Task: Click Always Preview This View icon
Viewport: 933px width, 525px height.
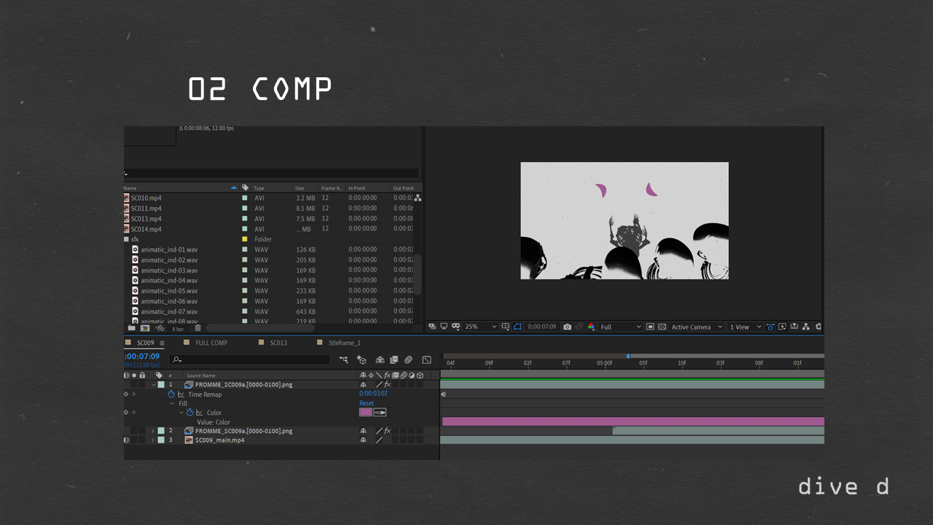Action: coord(432,327)
